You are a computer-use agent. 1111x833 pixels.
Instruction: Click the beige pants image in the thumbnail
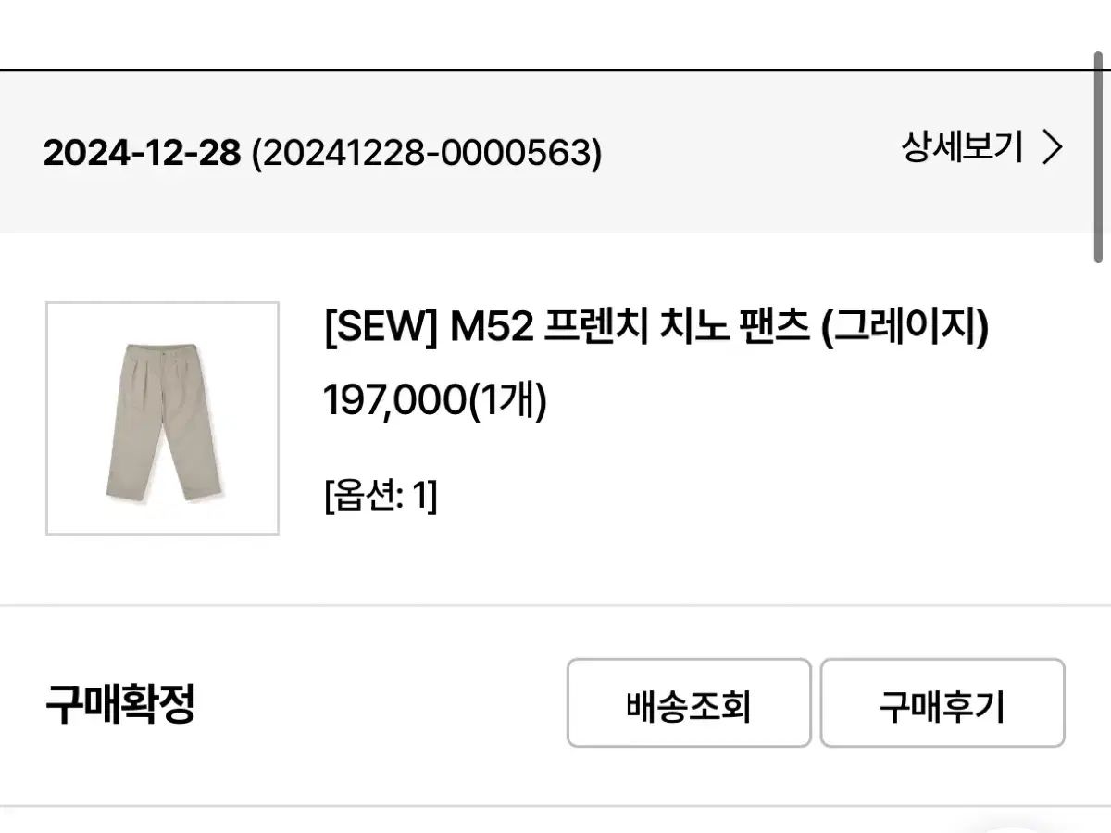(x=162, y=421)
